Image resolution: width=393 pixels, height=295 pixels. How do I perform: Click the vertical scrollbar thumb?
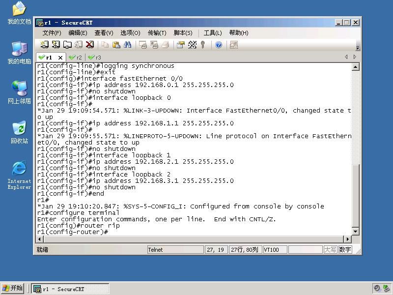click(x=355, y=196)
